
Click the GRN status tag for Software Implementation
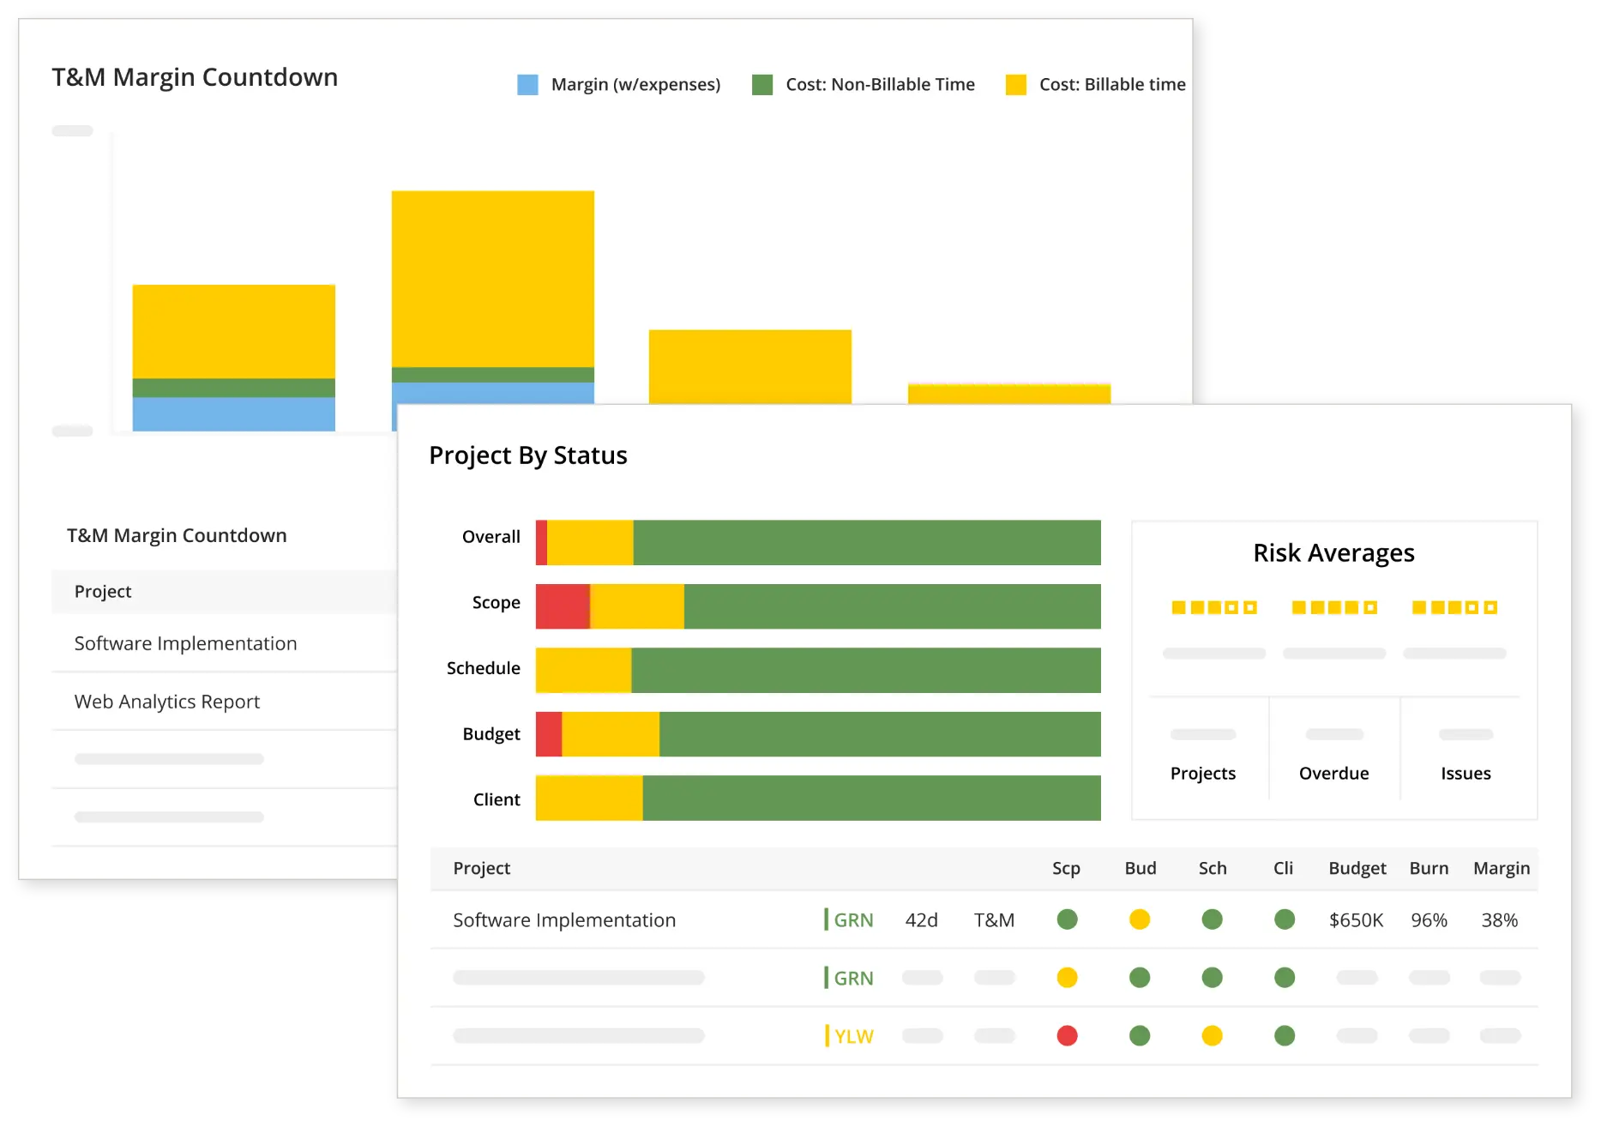tap(850, 920)
